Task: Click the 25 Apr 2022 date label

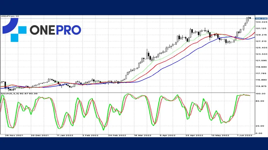Action: (x=194, y=135)
